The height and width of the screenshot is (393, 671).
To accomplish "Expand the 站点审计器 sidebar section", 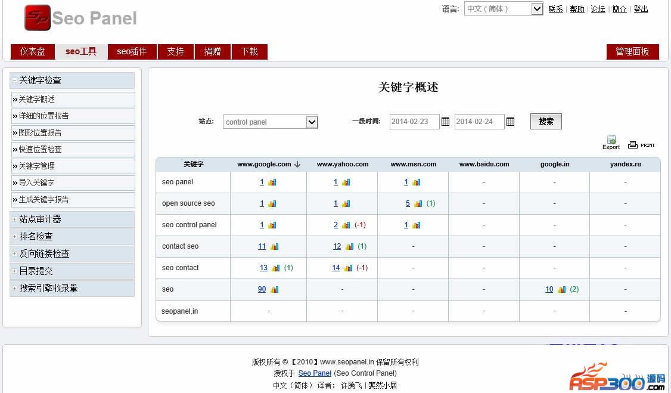I will (14, 219).
